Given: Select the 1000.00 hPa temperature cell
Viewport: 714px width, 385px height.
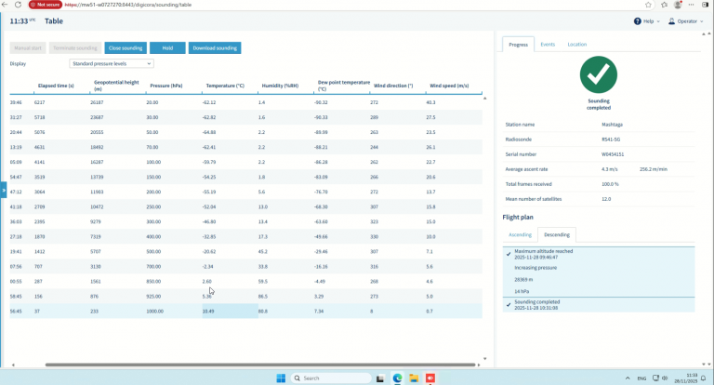Looking at the screenshot, I should pyautogui.click(x=230, y=312).
